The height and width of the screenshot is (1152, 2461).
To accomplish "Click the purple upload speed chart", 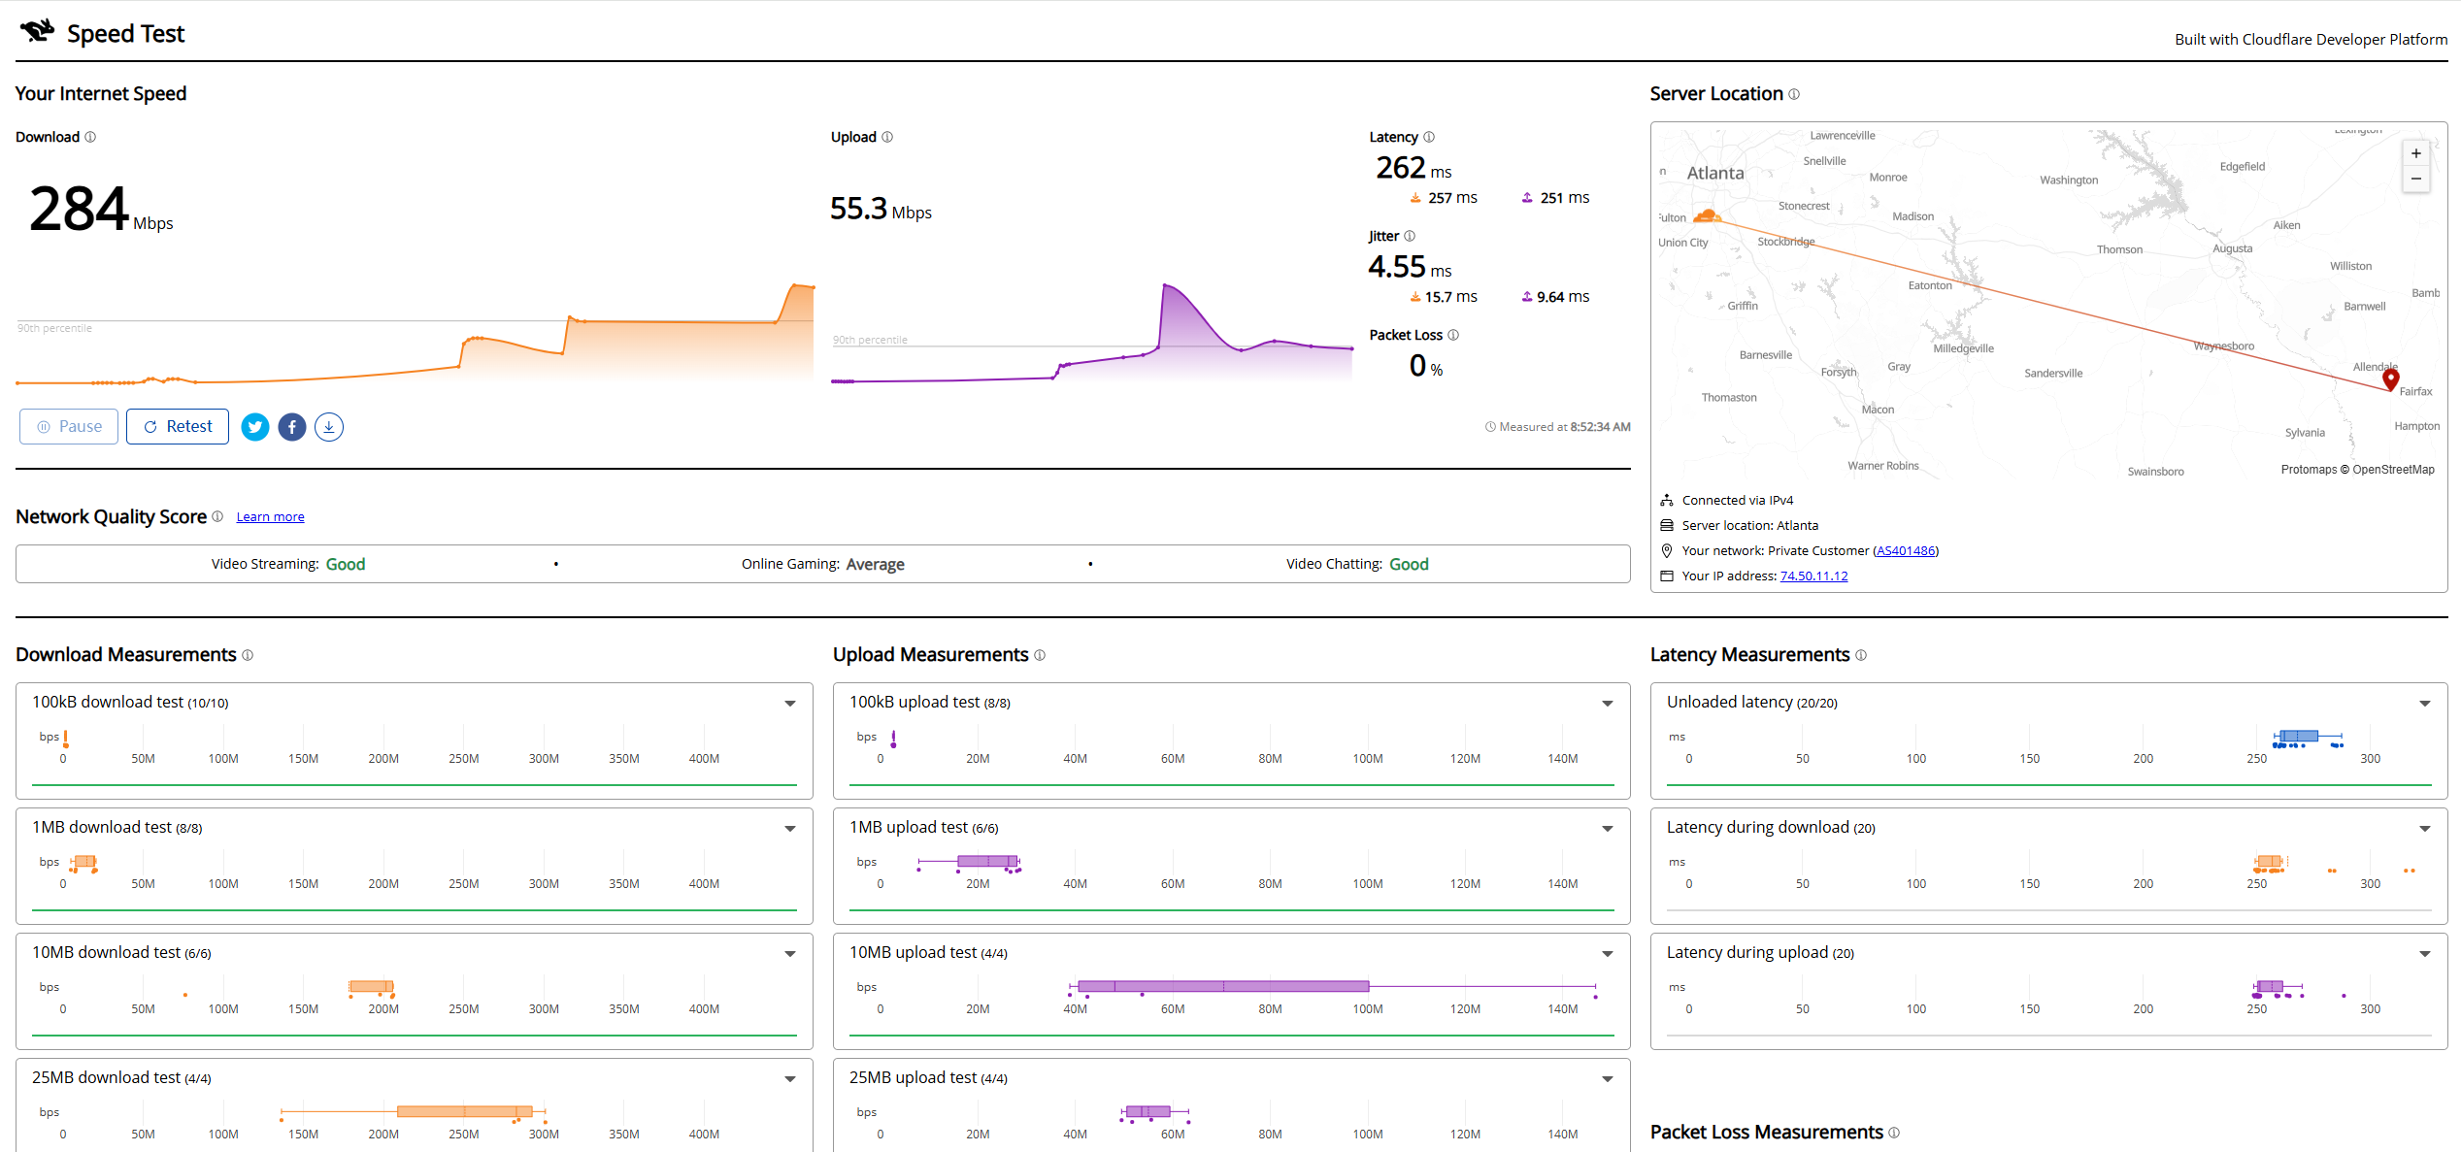I will (x=1092, y=333).
